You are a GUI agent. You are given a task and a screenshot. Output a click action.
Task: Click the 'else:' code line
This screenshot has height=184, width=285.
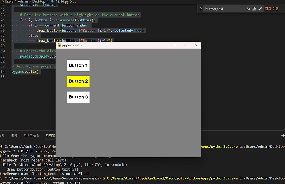(33, 36)
